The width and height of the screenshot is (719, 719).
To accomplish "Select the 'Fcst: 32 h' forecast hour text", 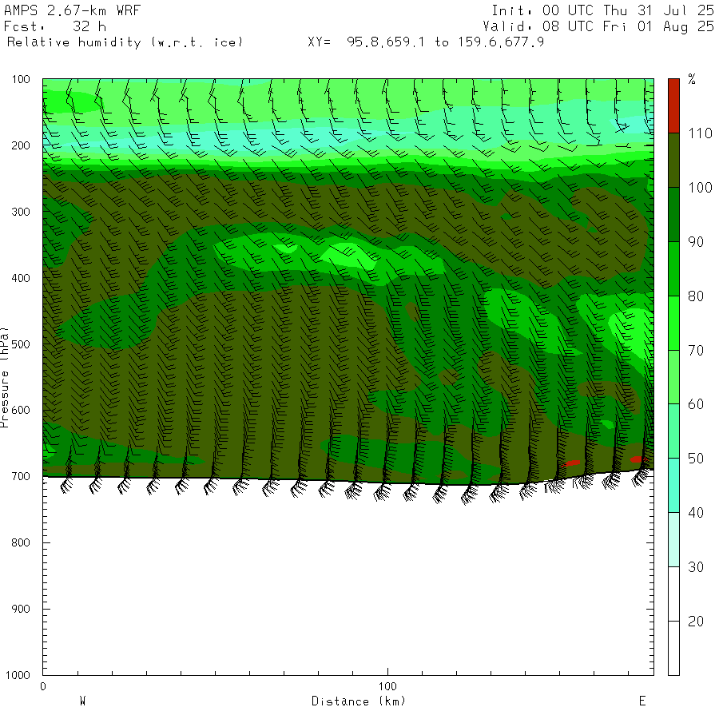I will [54, 26].
